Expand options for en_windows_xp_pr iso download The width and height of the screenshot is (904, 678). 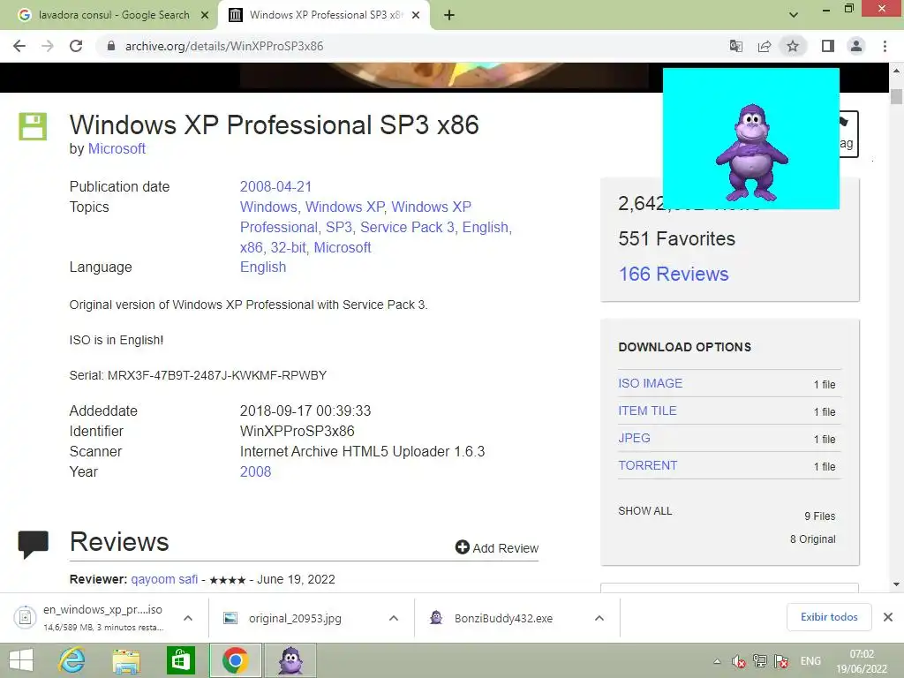[x=188, y=618]
